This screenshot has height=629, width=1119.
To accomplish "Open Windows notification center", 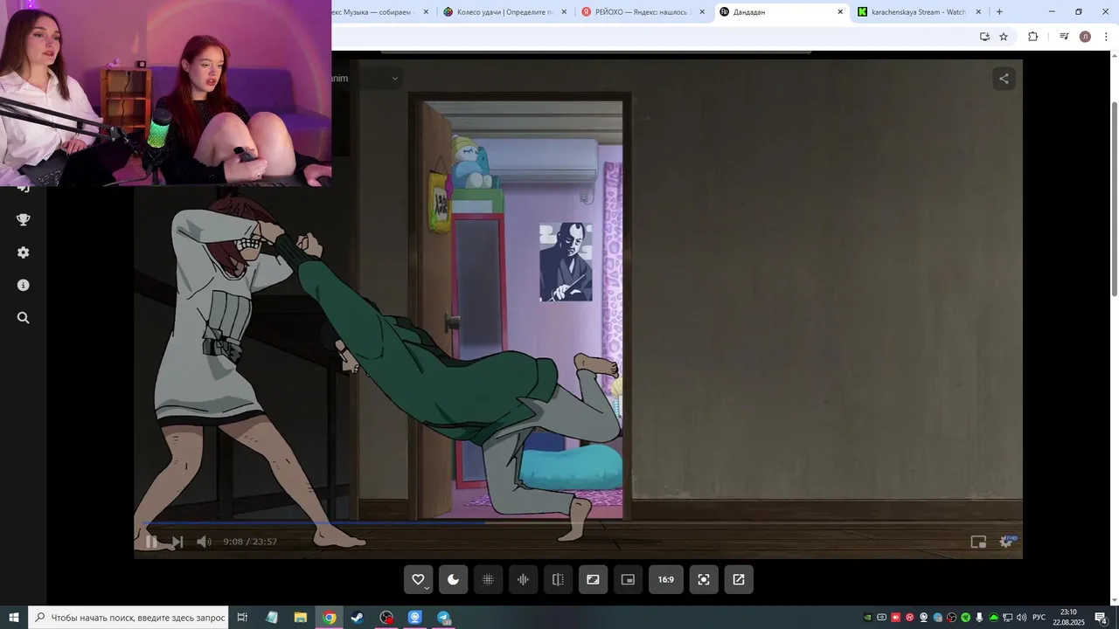I will [1101, 618].
